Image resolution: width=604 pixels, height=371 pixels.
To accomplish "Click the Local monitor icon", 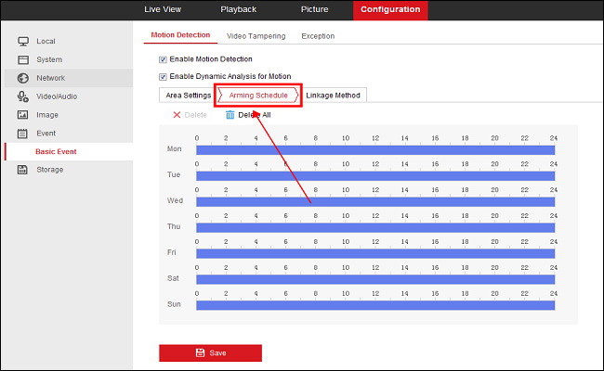I will point(23,41).
